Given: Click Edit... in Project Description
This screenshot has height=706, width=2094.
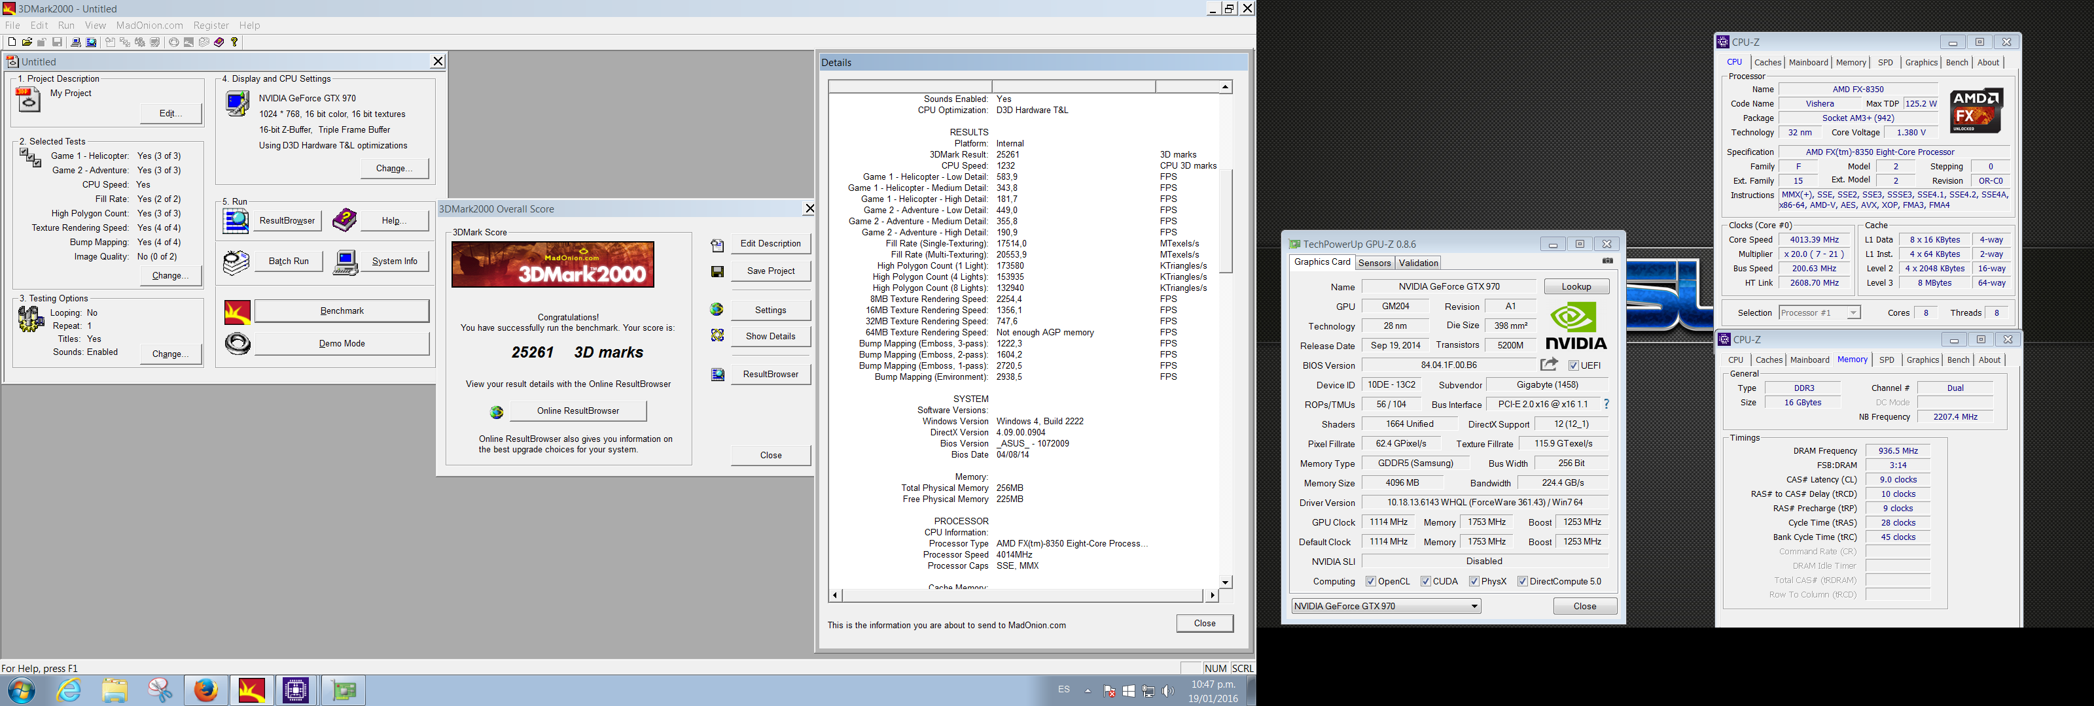Looking at the screenshot, I should [x=171, y=114].
